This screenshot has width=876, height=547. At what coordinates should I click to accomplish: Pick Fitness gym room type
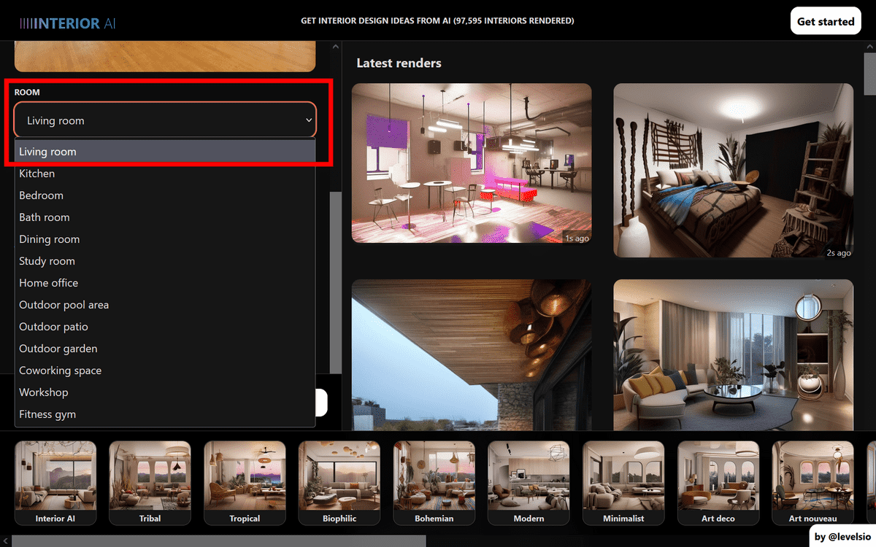[47, 414]
